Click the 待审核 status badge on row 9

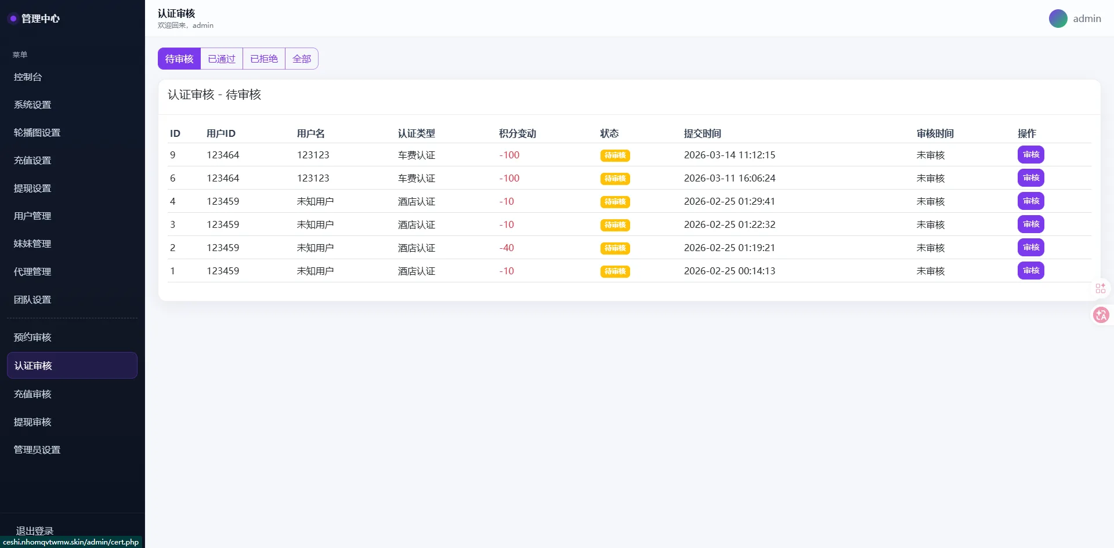tap(615, 155)
